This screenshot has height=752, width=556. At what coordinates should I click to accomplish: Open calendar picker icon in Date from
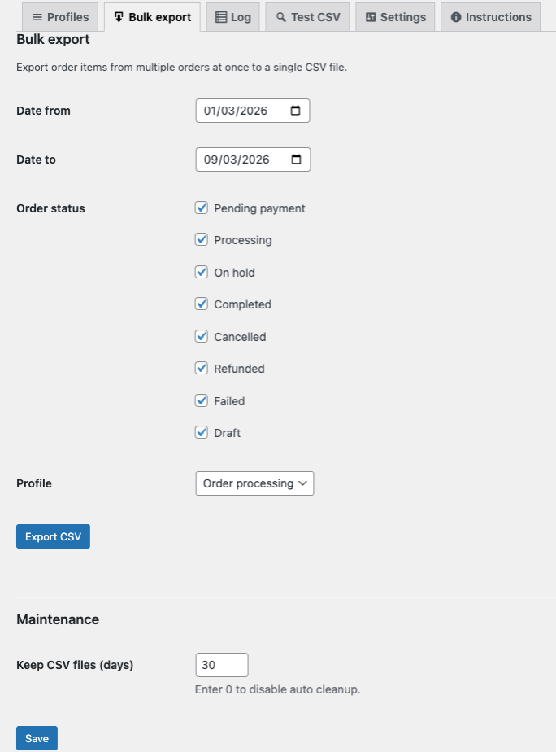[295, 111]
